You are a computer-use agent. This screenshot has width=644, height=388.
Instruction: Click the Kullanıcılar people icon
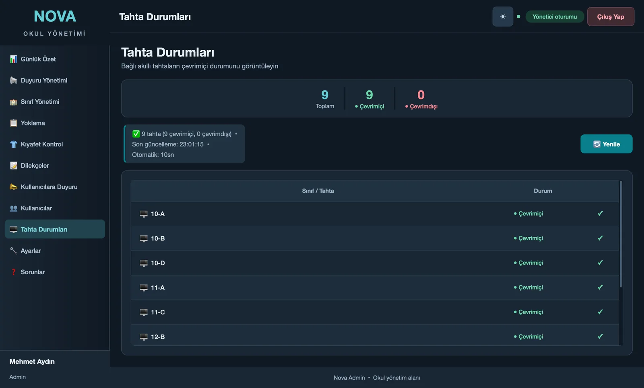pos(14,208)
